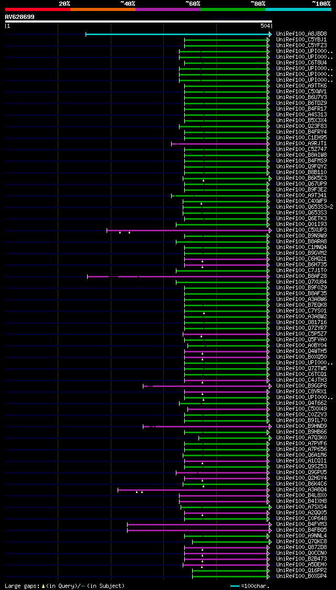Select UniRef100_Q653S3-2 label
This screenshot has width=336, height=590.
point(304,207)
